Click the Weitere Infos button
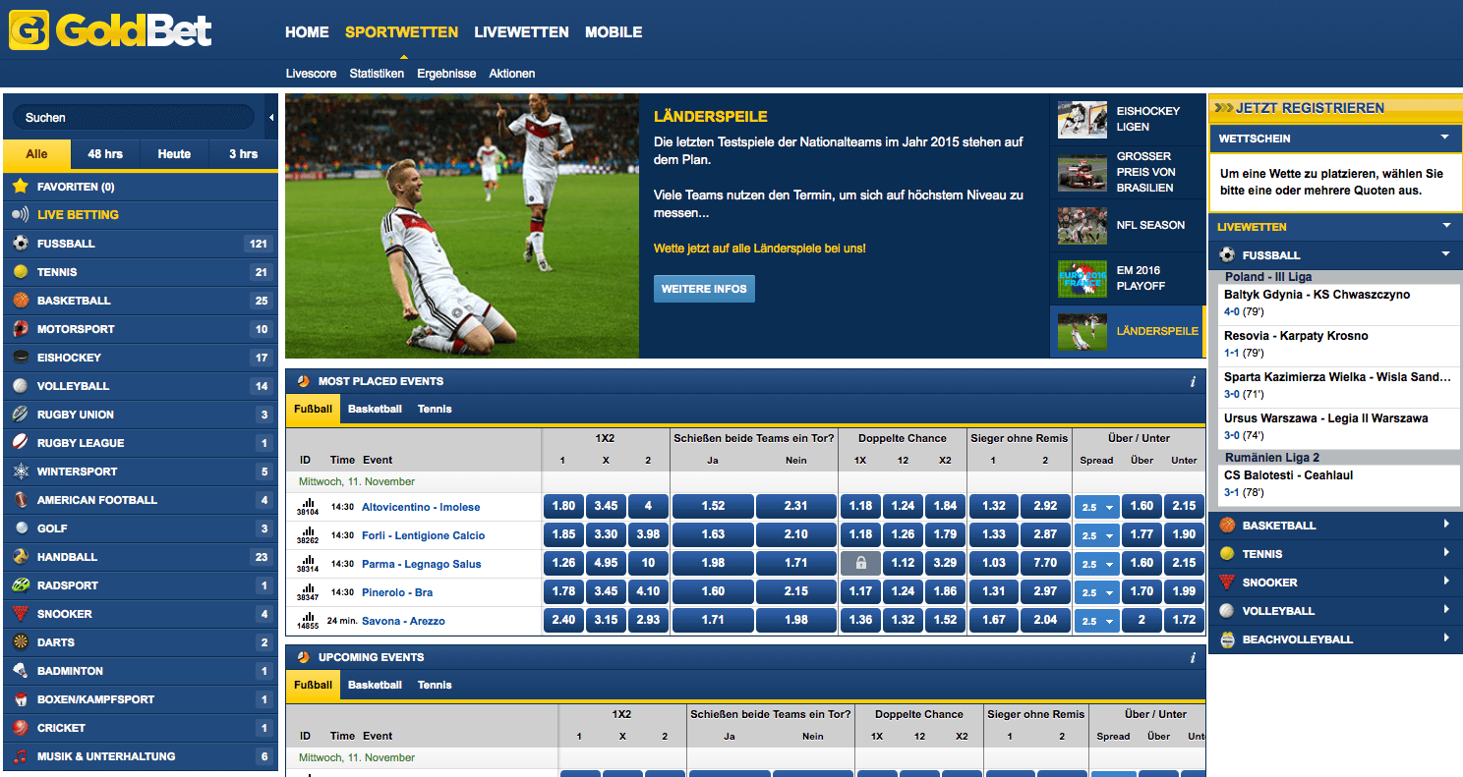The image size is (1463, 777). (x=704, y=289)
